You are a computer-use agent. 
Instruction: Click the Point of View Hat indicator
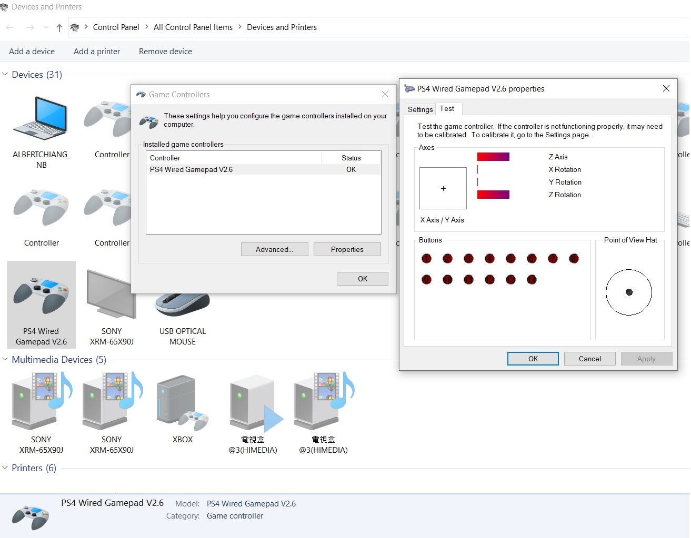(629, 292)
